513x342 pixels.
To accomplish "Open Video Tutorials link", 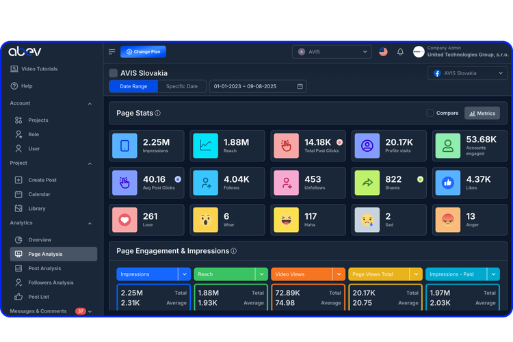I will pyautogui.click(x=34, y=68).
